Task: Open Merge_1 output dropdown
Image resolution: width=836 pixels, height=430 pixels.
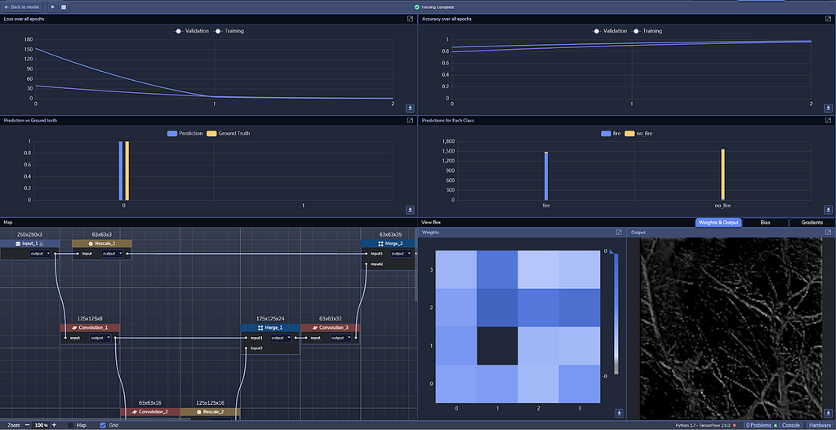Action: [281, 337]
